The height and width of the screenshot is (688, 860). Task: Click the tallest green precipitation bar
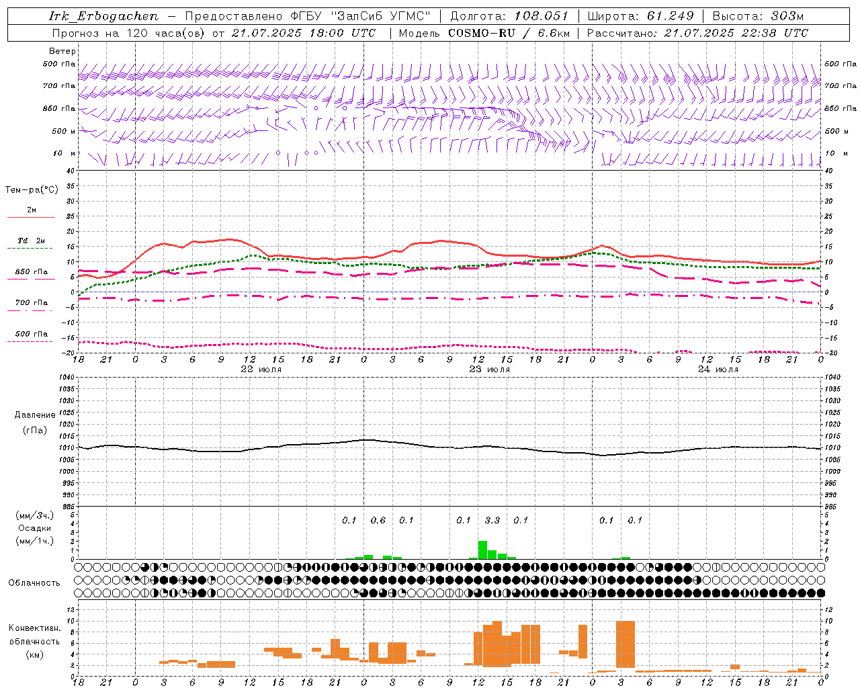pyautogui.click(x=482, y=550)
